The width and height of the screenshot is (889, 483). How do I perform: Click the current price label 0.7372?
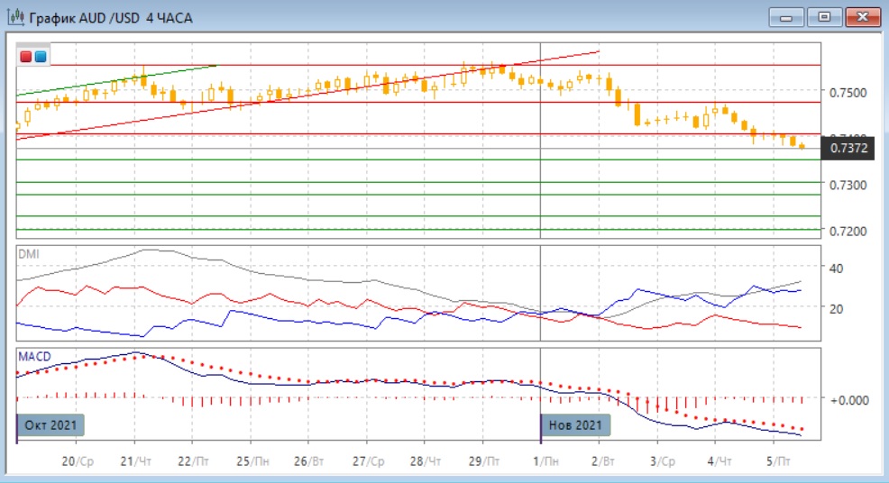click(x=848, y=148)
